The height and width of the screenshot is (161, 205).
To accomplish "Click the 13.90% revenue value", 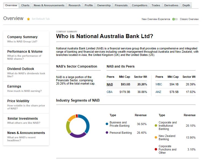I will point(191,137).
